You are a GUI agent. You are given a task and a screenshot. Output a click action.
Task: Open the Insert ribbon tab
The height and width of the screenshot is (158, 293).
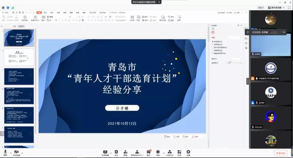[x=46, y=12]
